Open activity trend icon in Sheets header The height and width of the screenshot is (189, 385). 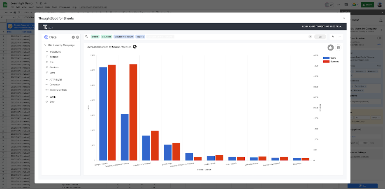point(339,5)
